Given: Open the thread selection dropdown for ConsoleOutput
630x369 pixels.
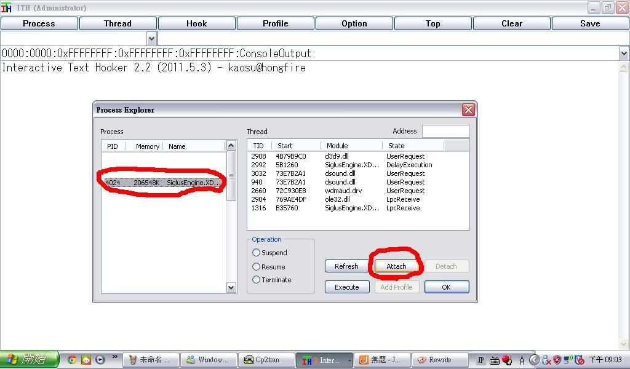Looking at the screenshot, I should 623,54.
